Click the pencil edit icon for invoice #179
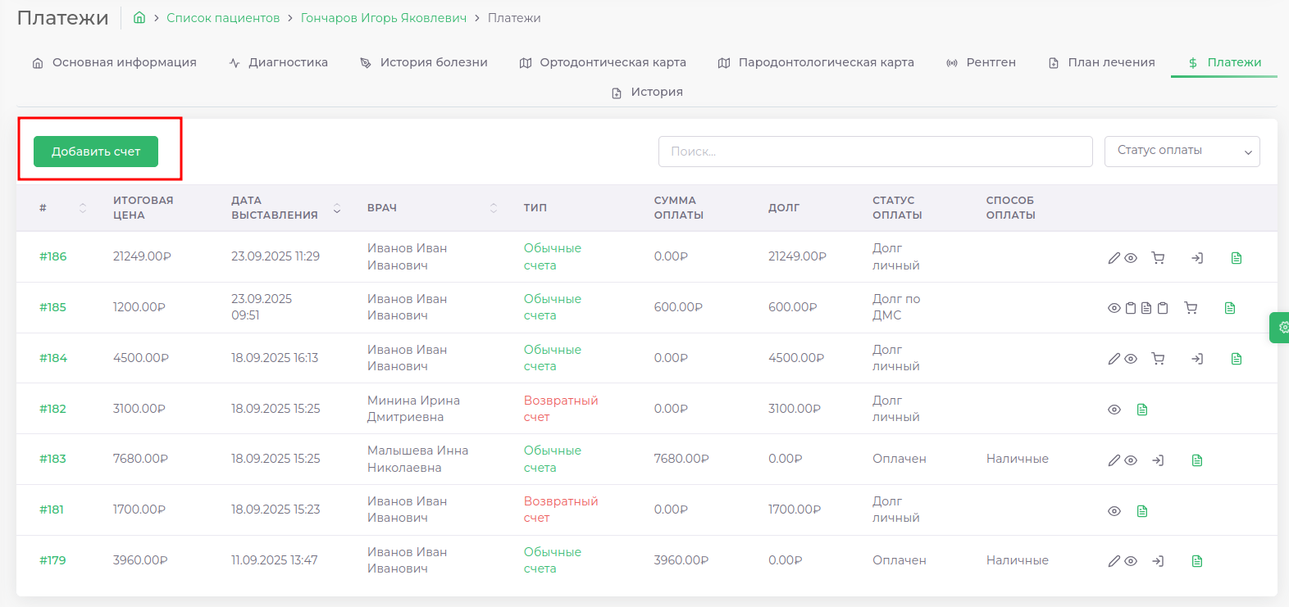Image resolution: width=1289 pixels, height=607 pixels. [1114, 561]
